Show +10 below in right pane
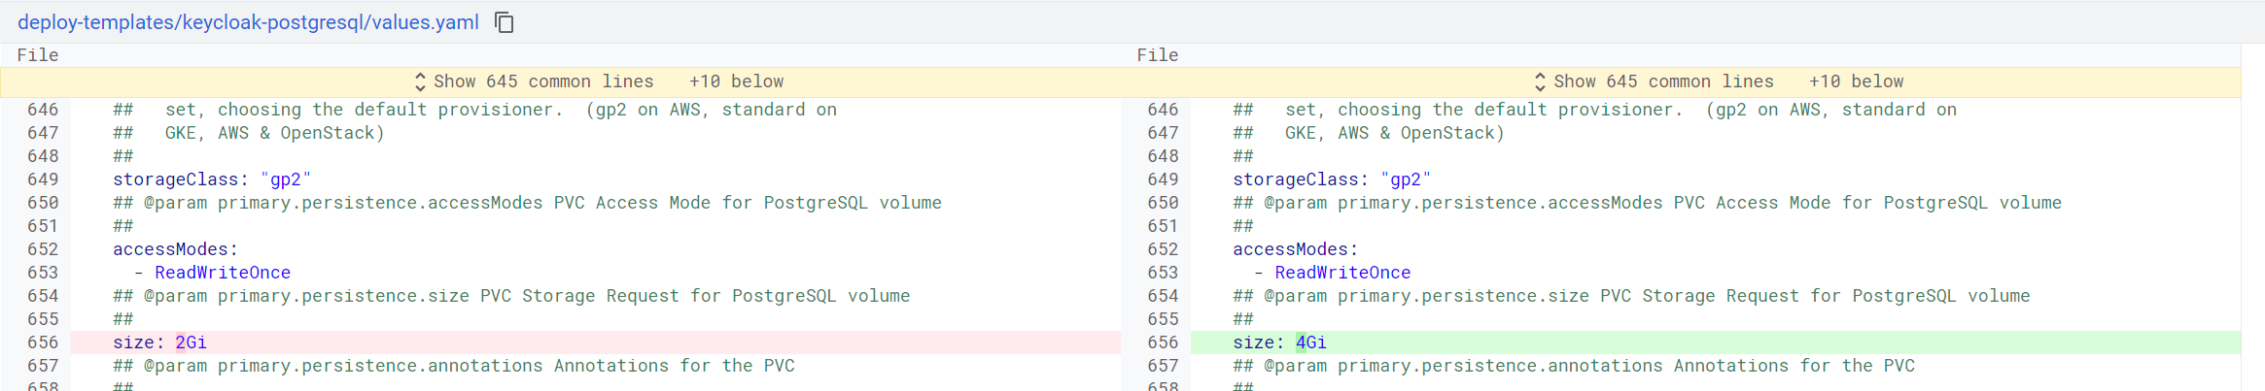This screenshot has width=2265, height=391. pos(1856,81)
